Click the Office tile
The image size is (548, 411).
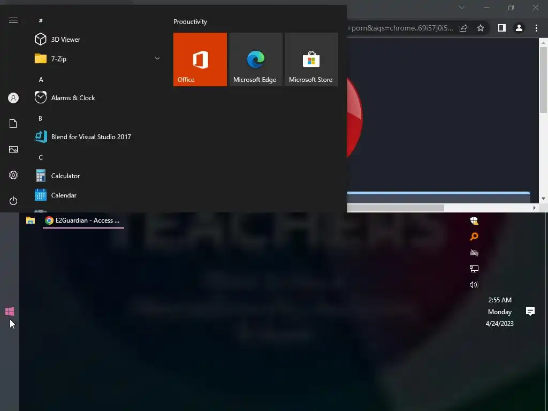click(x=200, y=59)
